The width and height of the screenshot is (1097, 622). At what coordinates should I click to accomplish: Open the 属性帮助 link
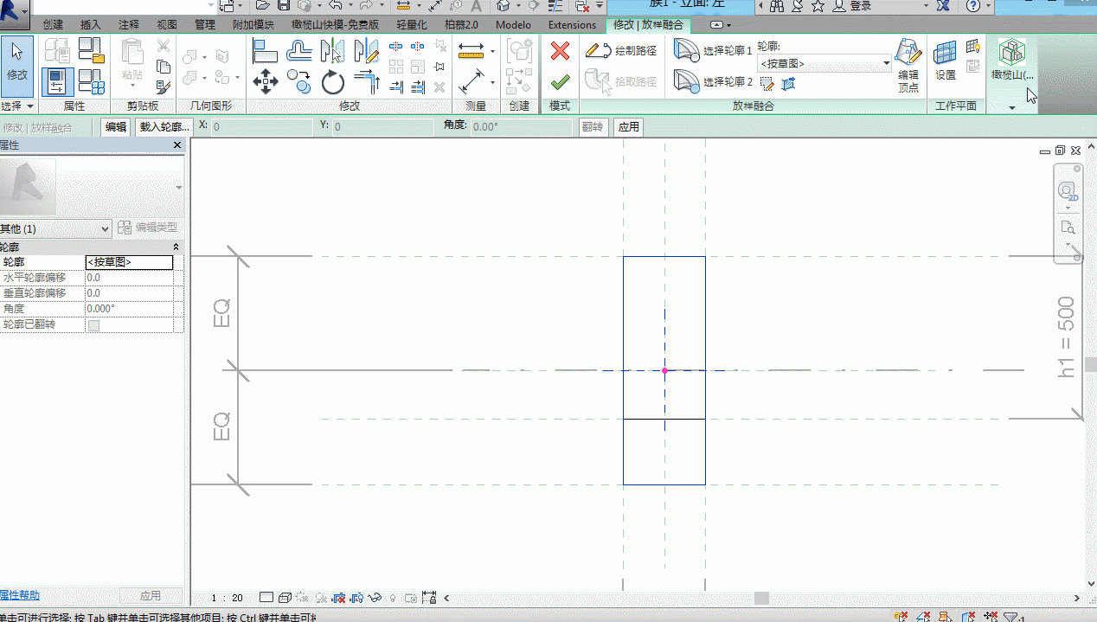(20, 595)
